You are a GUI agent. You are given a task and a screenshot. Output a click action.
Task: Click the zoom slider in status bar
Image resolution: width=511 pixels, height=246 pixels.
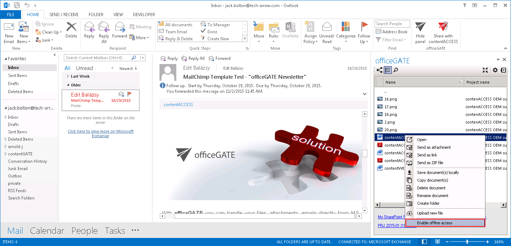click(467, 242)
